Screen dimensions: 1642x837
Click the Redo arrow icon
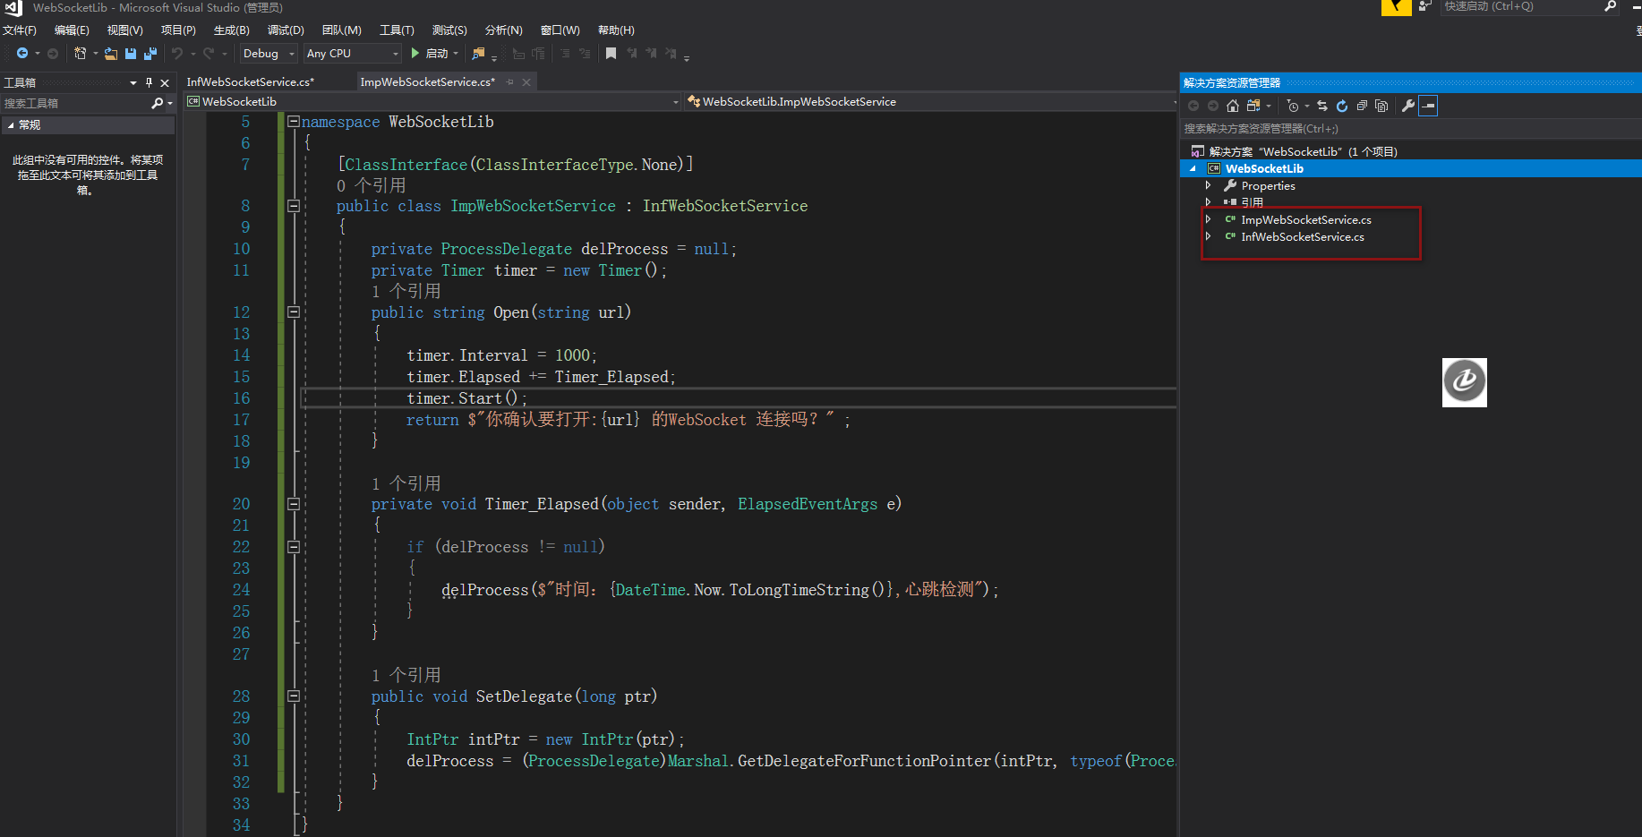209,54
